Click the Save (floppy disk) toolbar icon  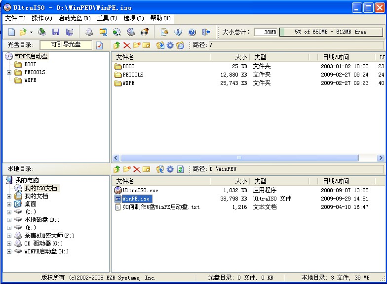pyautogui.click(x=55, y=32)
